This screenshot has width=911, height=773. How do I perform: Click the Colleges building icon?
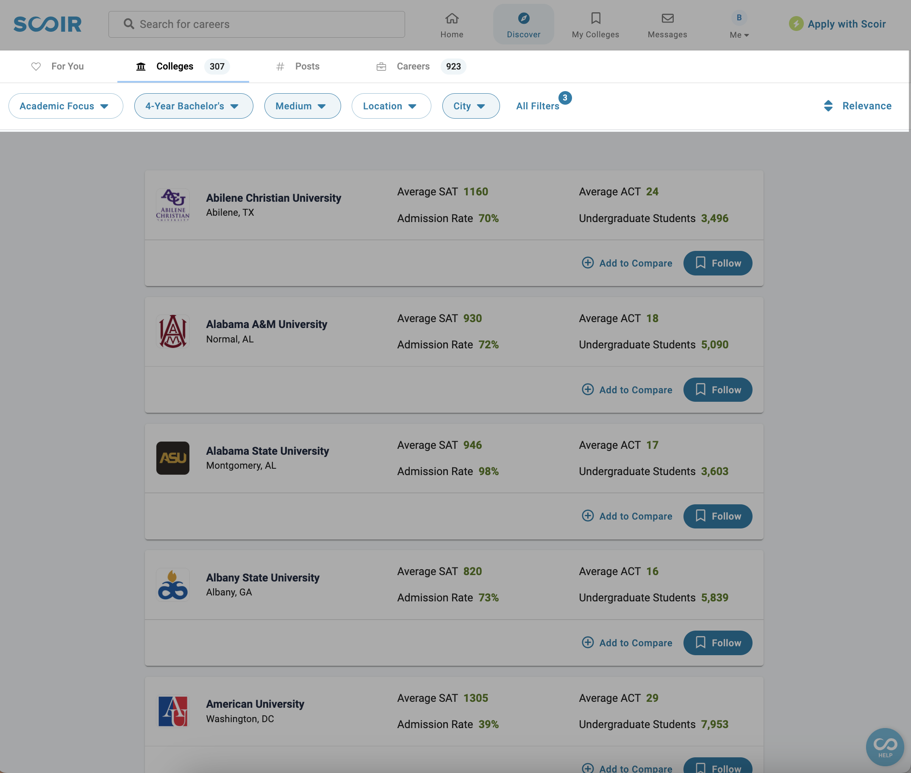[x=141, y=66]
